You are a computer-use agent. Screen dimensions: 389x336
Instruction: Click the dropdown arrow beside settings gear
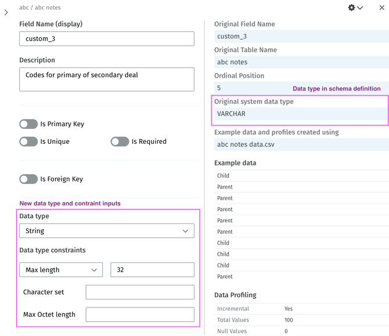point(360,8)
